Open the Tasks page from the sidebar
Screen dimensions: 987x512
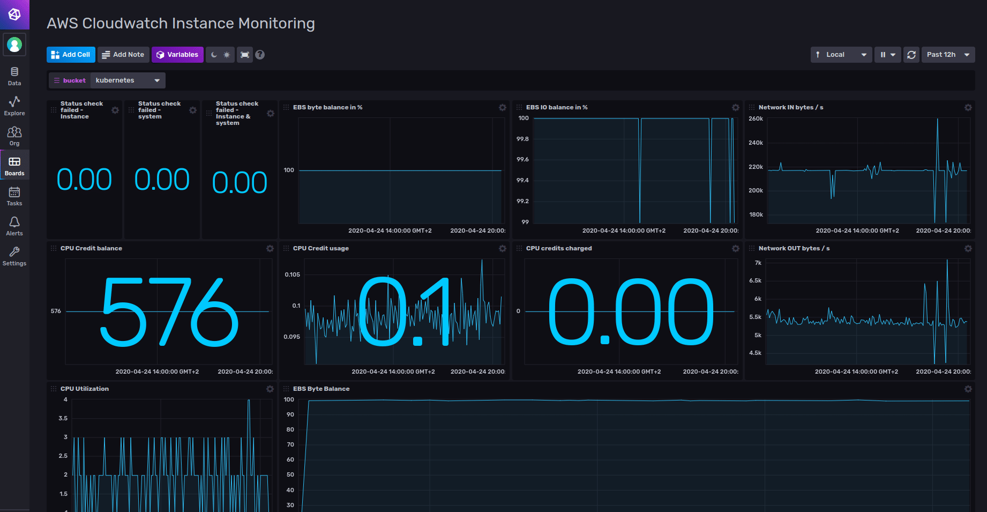14,195
